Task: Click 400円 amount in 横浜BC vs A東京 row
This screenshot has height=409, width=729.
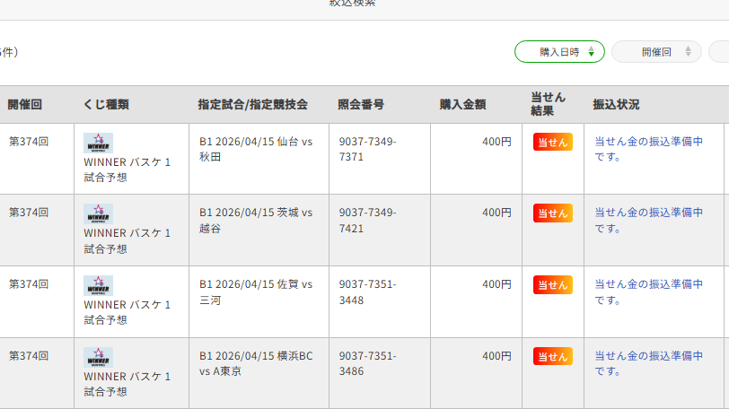Action: click(496, 356)
